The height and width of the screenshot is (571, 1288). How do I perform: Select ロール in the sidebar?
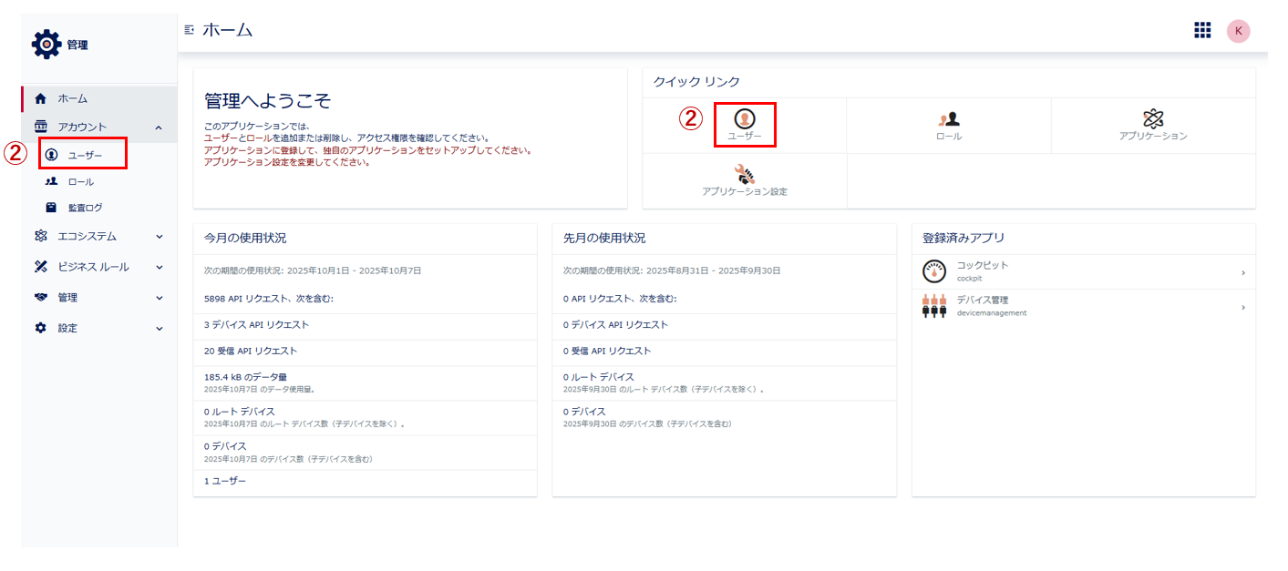[80, 182]
